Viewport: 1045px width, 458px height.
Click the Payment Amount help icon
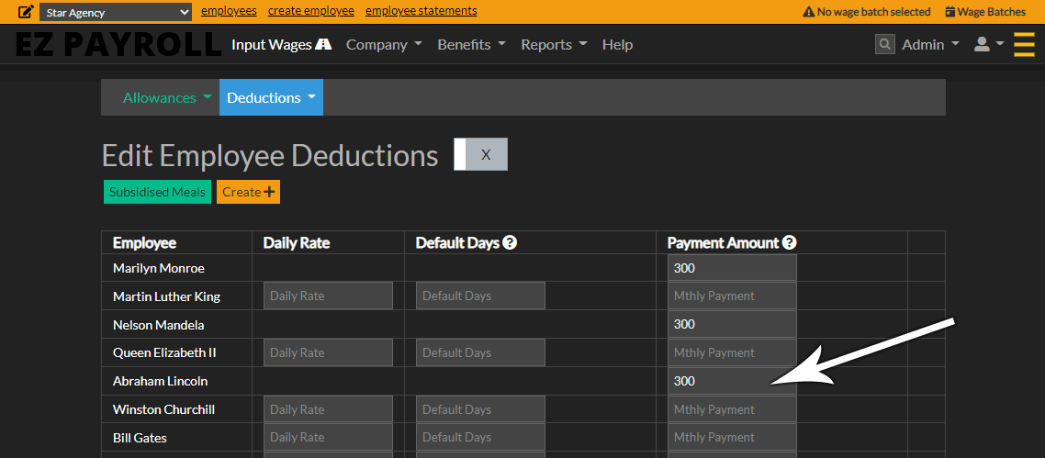coord(789,243)
